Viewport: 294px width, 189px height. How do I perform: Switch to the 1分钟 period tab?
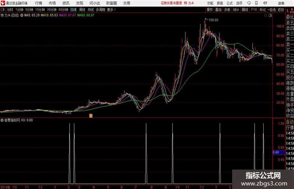click(x=19, y=10)
